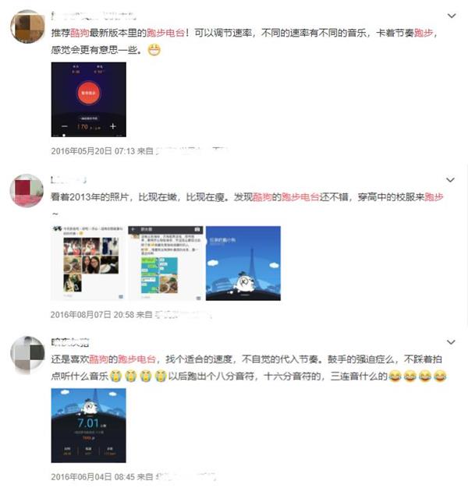Screen dimensions: 468x488
Task: Click last laughing-tears emoji in third post
Action: (440, 376)
